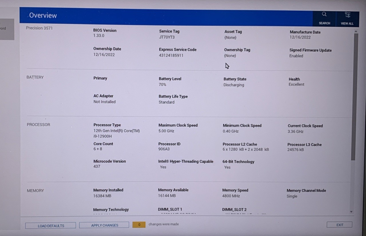Select the 64-Bit Technology label
Viewport: 366px width, 236px height.
coord(238,162)
